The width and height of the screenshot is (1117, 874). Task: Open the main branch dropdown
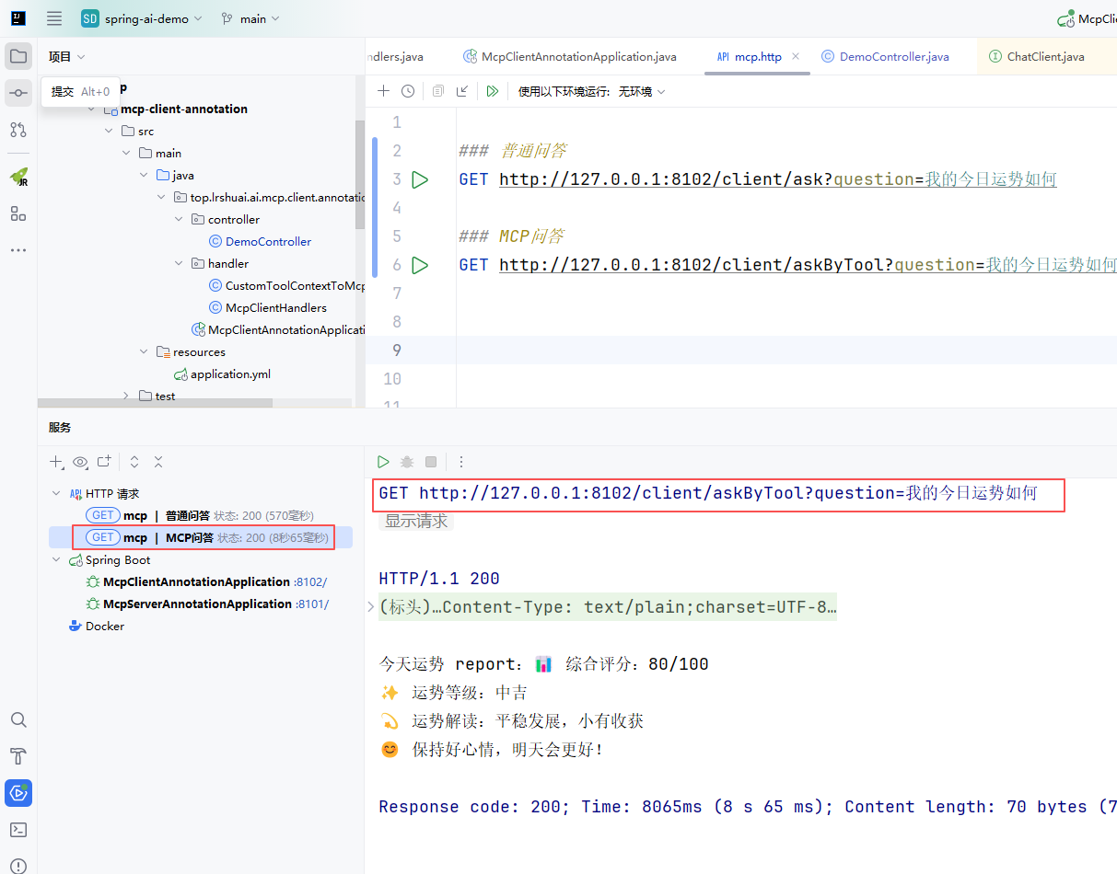(251, 18)
